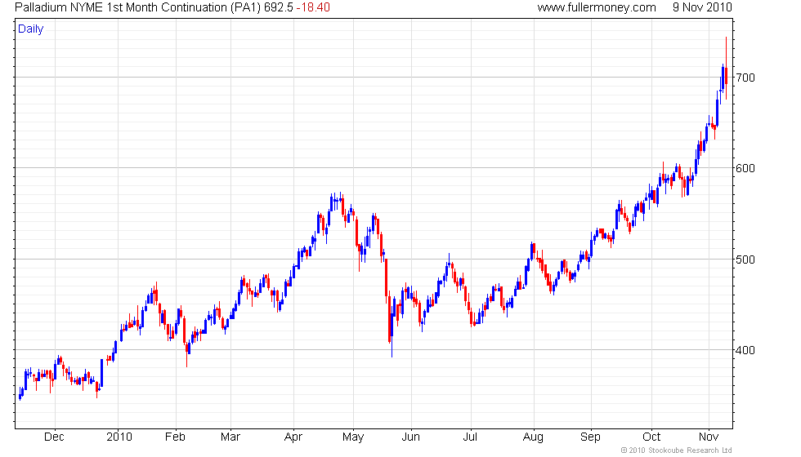
Task: Click the Aug month axis label
Action: [x=533, y=437]
